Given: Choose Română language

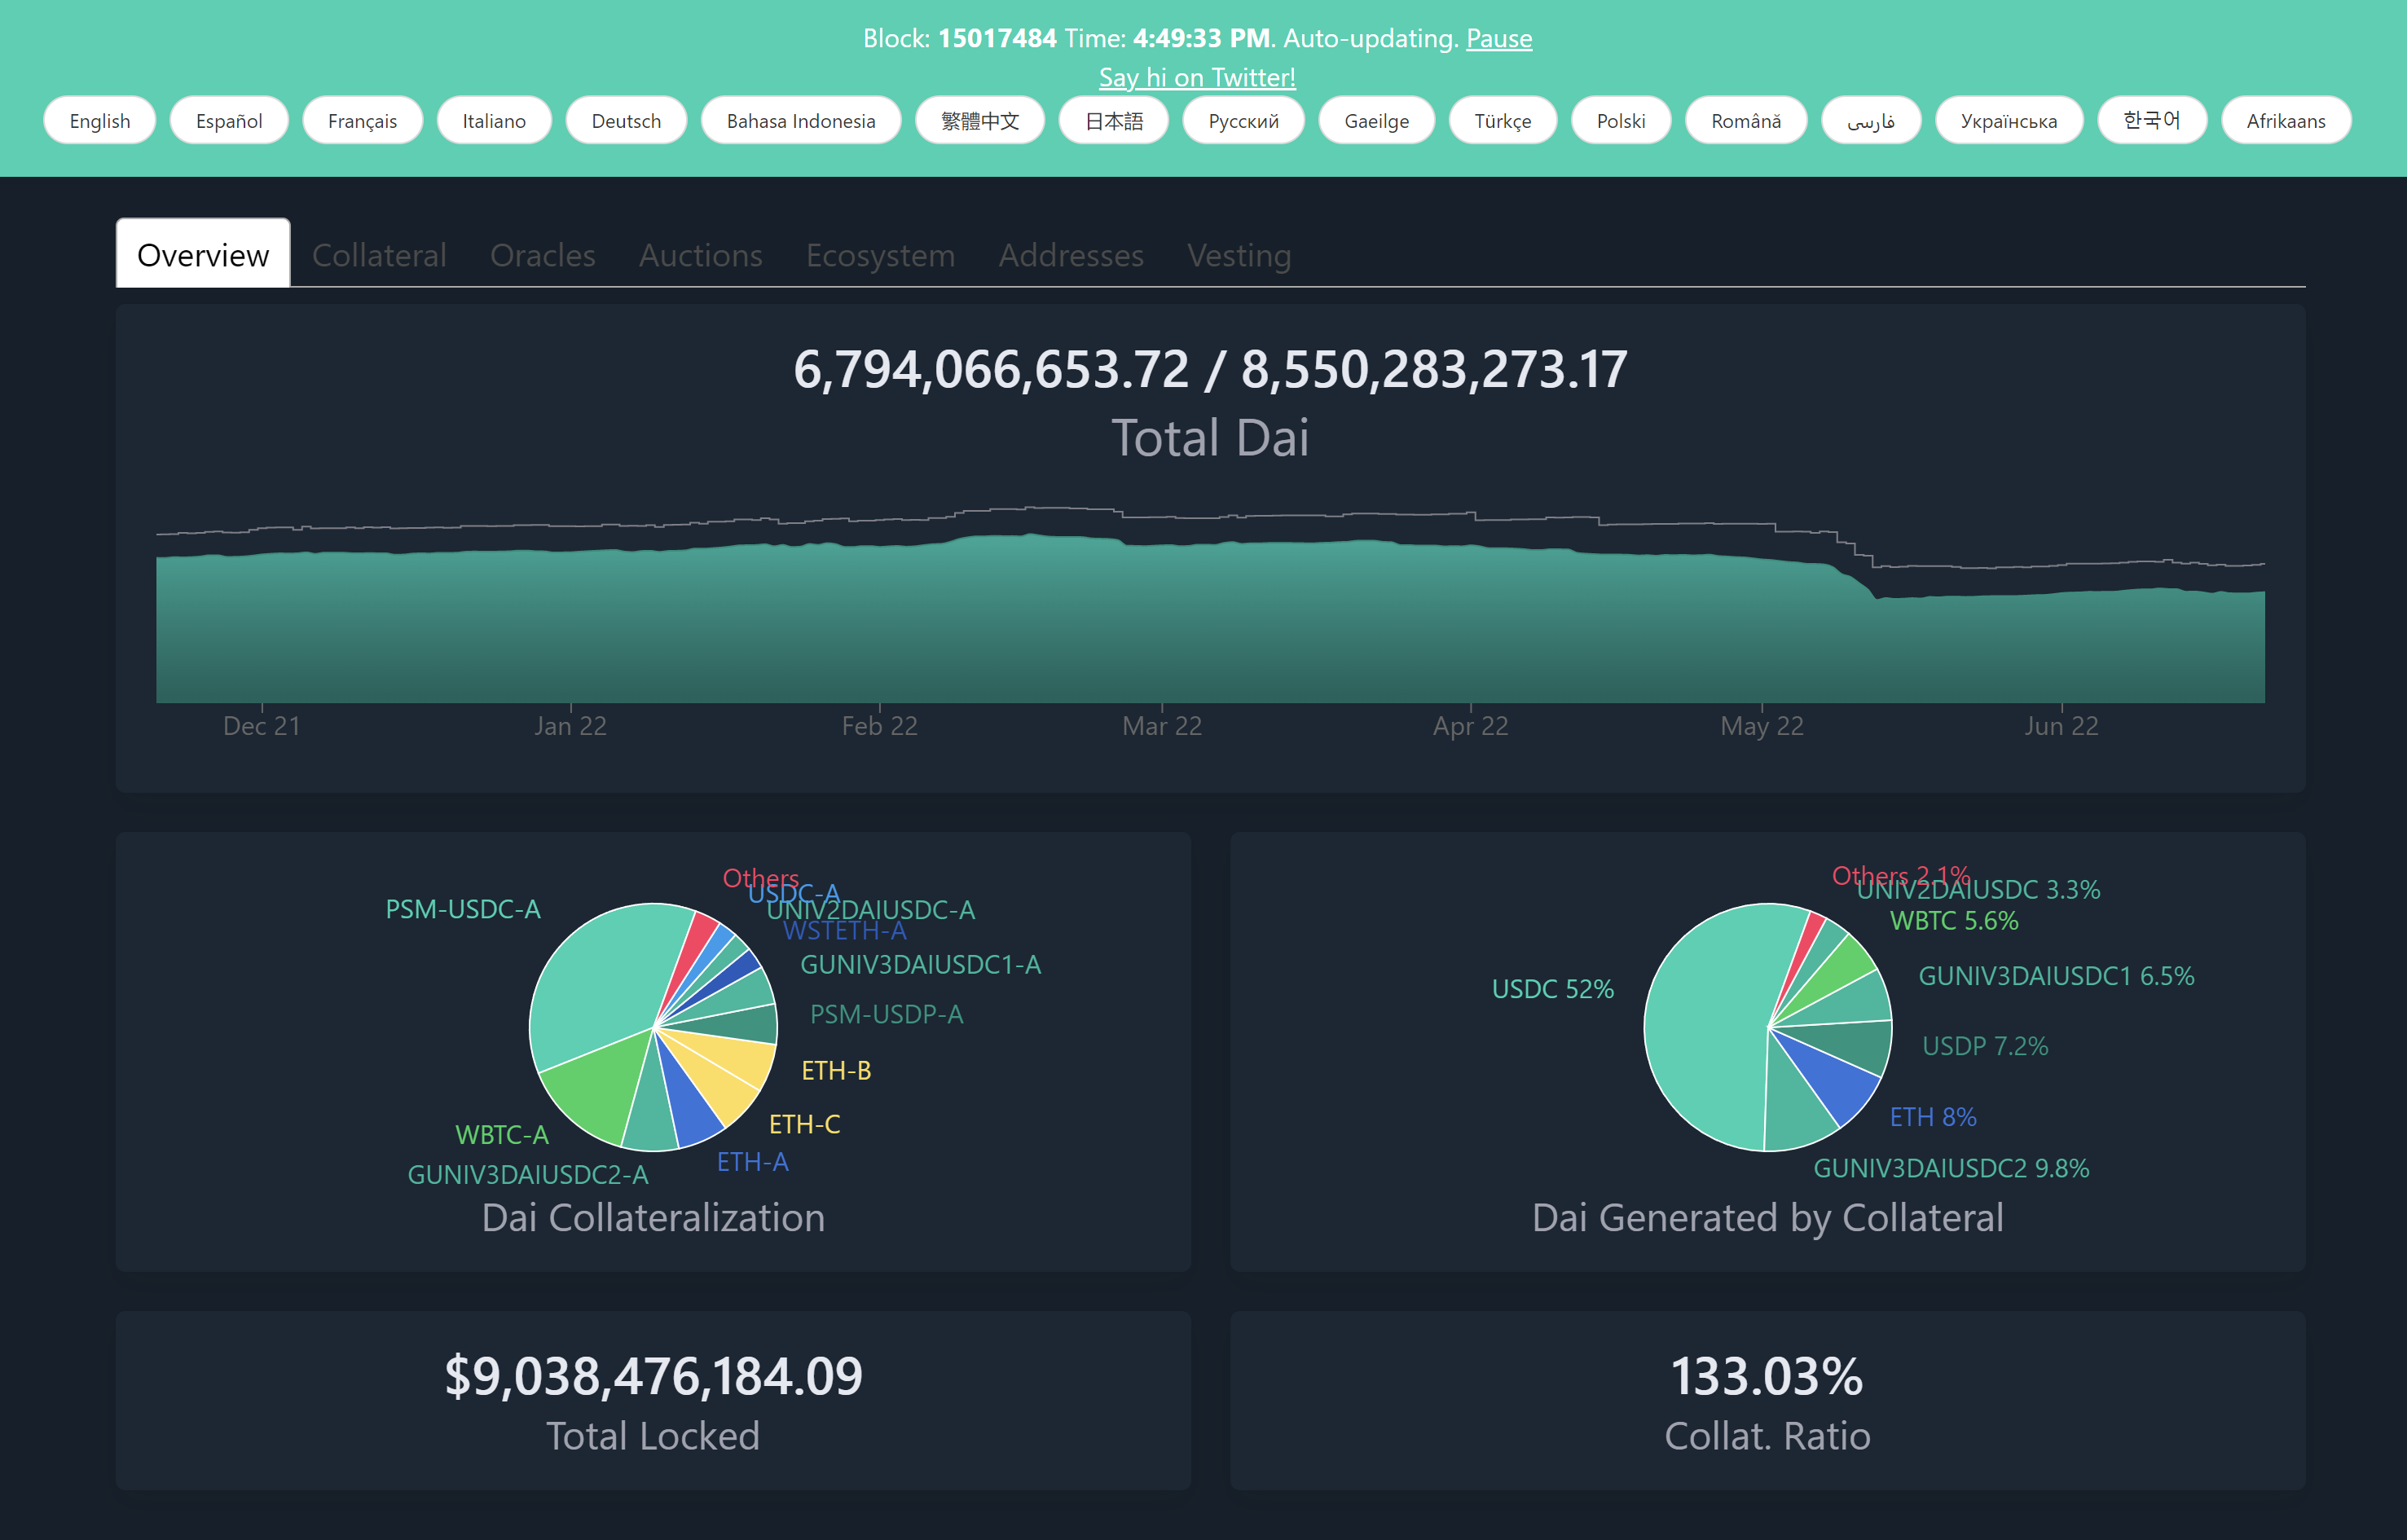Looking at the screenshot, I should click(x=1746, y=120).
